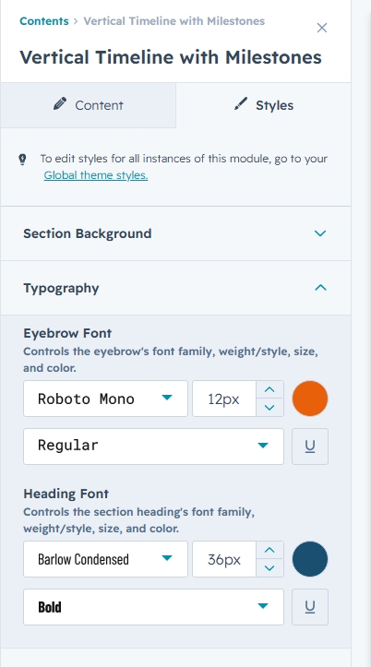Increase Eyebrow Font size with up arrow

click(x=269, y=389)
